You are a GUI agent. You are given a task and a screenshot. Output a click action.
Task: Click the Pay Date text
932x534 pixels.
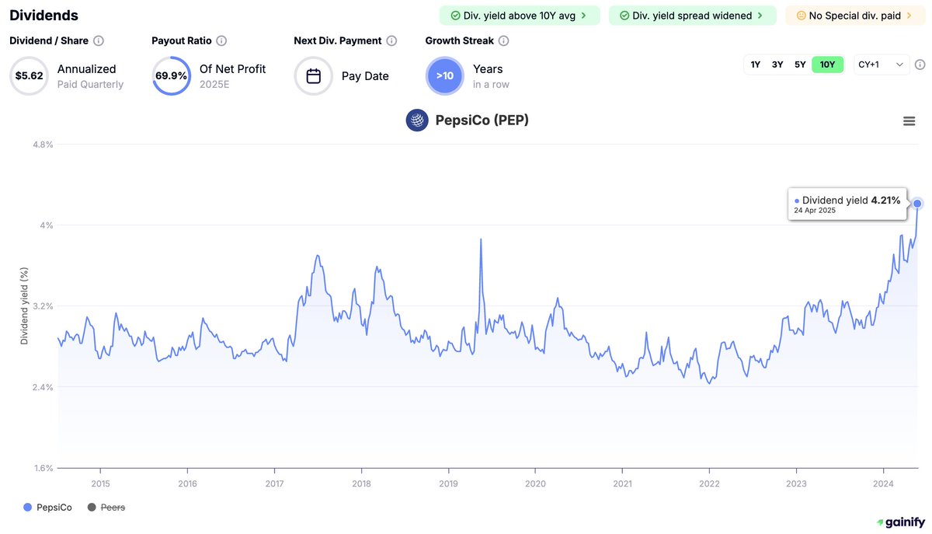coord(365,76)
